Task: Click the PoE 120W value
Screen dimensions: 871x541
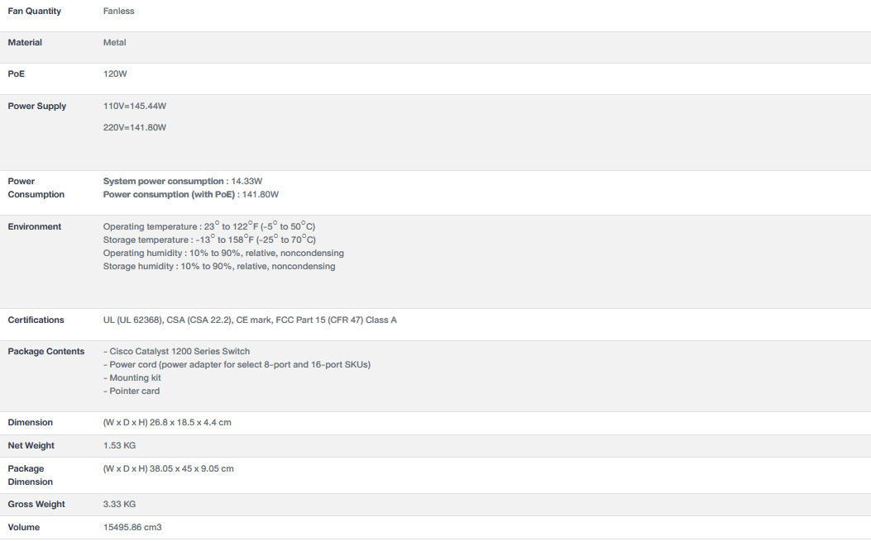Action: pos(115,74)
